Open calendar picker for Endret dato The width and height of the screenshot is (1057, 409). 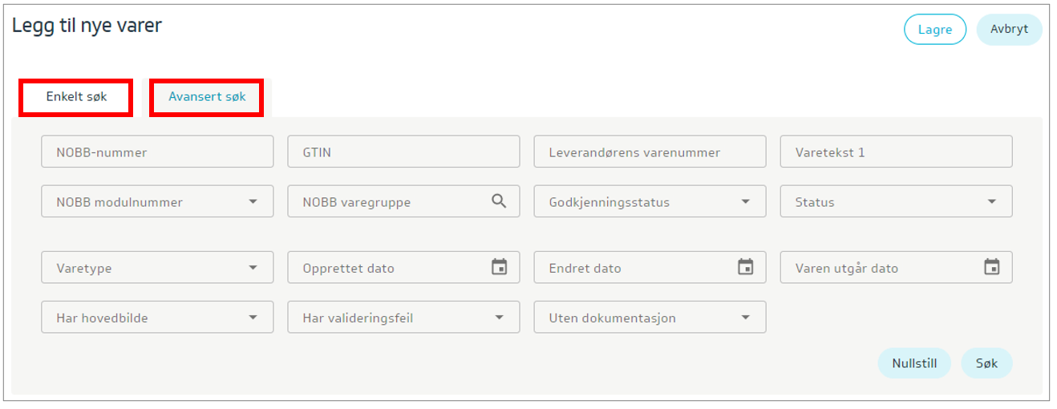tap(745, 267)
